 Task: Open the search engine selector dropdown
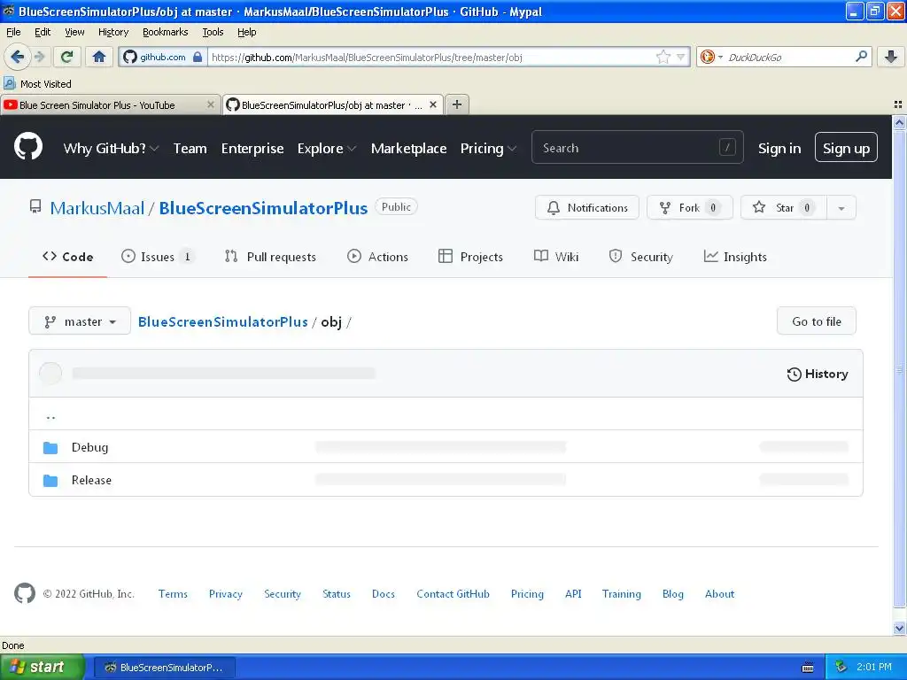point(711,57)
